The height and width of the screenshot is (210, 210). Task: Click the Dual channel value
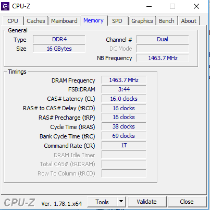point(163,39)
